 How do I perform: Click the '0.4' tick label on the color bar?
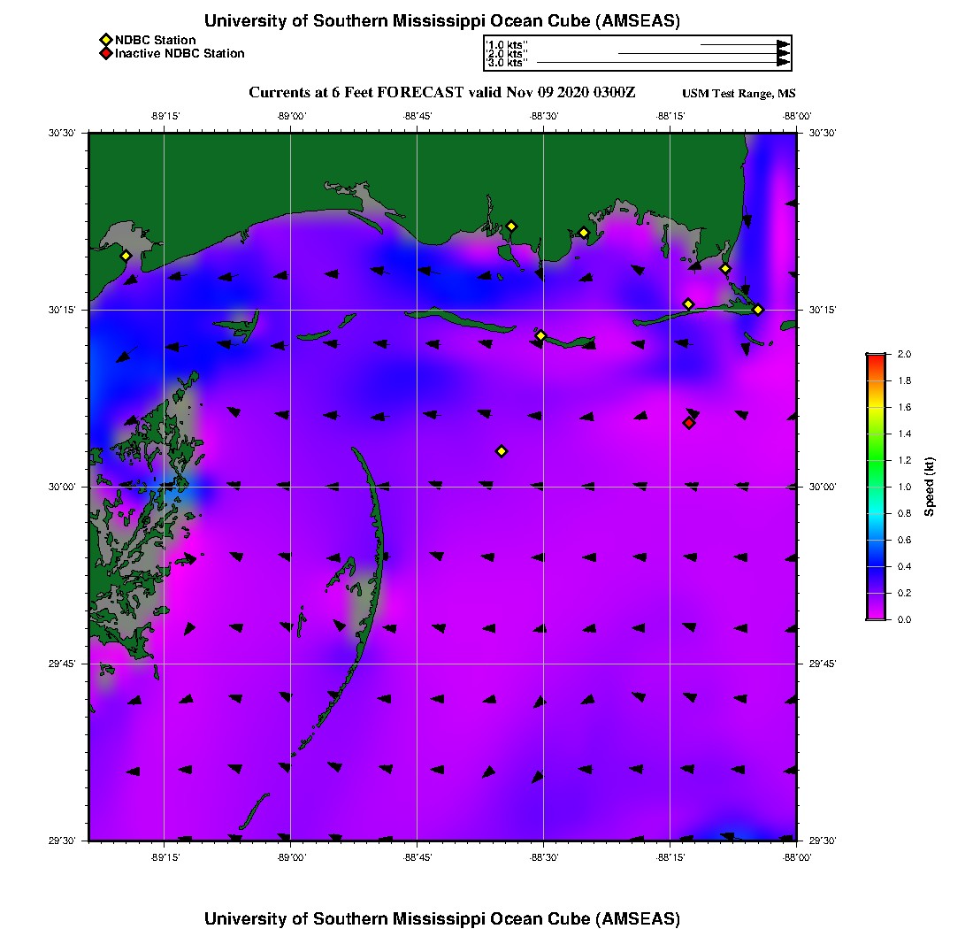click(x=904, y=566)
